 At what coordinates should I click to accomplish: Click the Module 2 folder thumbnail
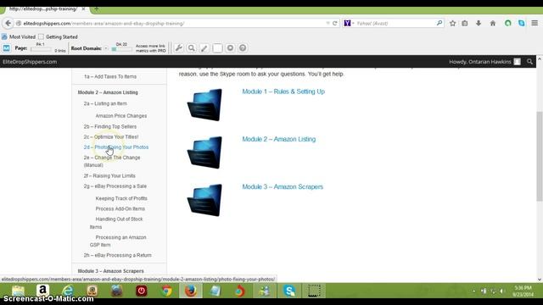(x=204, y=152)
